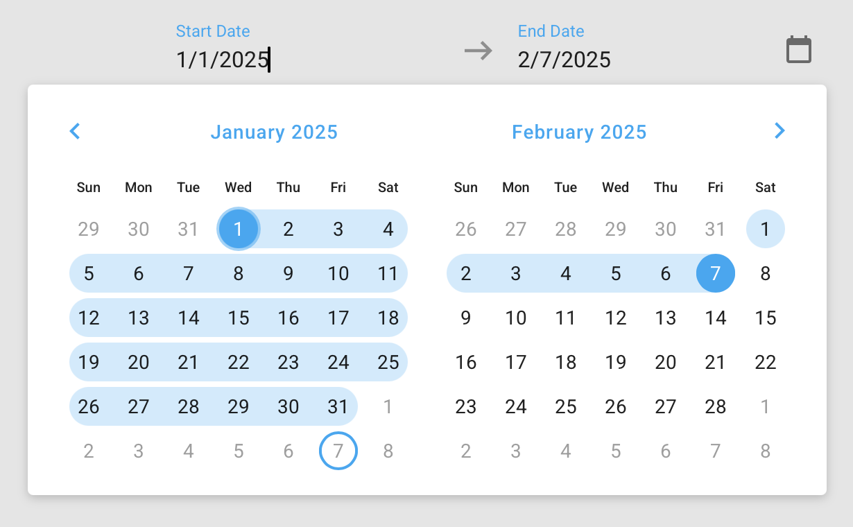Click the outlined 7 below January's last week
853x527 pixels.
pos(338,451)
